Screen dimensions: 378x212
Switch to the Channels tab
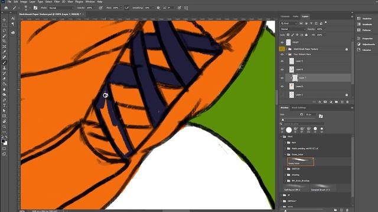[285, 16]
